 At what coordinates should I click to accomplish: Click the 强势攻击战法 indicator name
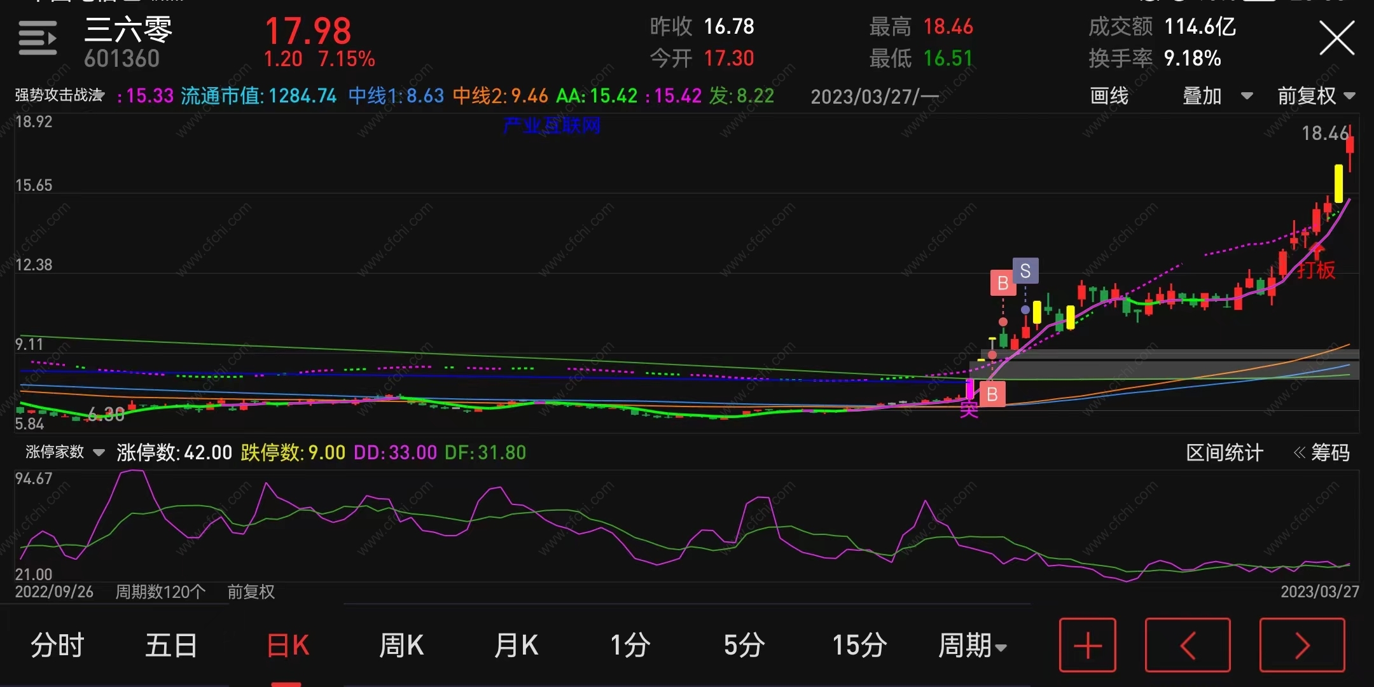tap(59, 95)
